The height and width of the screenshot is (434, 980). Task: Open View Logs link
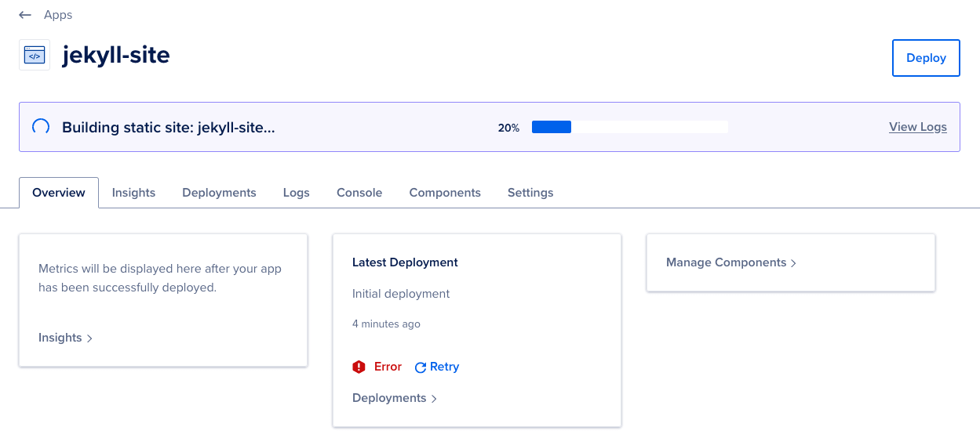point(918,127)
